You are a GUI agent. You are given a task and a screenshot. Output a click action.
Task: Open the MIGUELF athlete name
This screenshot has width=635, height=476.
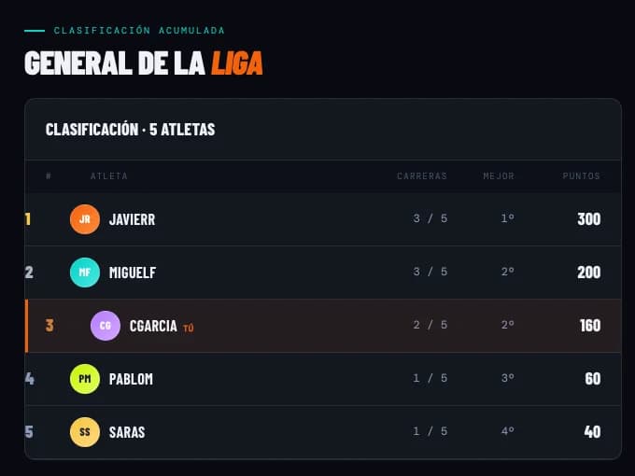133,273
